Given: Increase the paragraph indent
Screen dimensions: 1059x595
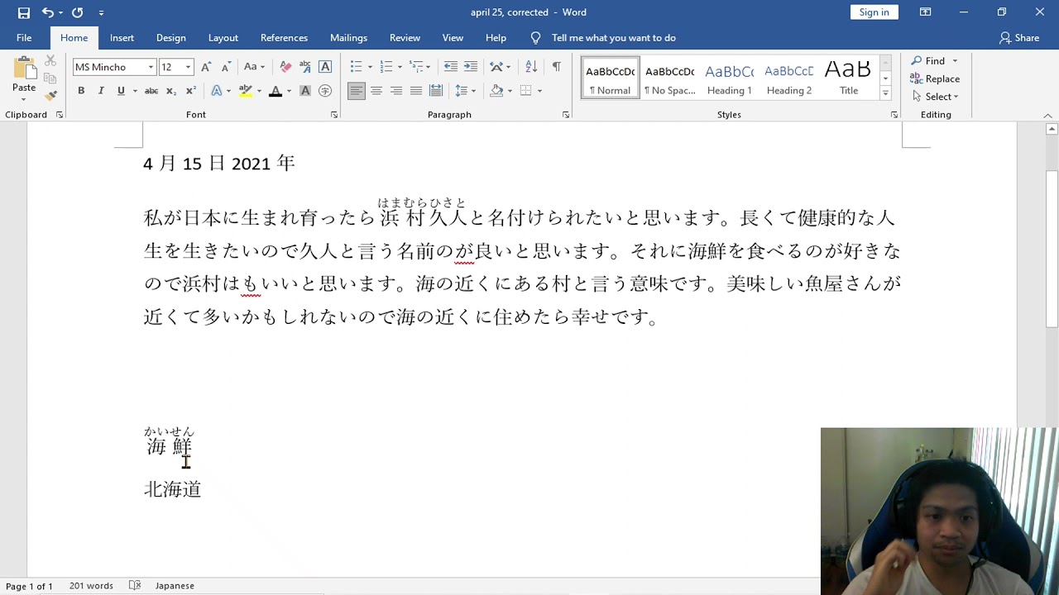Looking at the screenshot, I should [470, 67].
